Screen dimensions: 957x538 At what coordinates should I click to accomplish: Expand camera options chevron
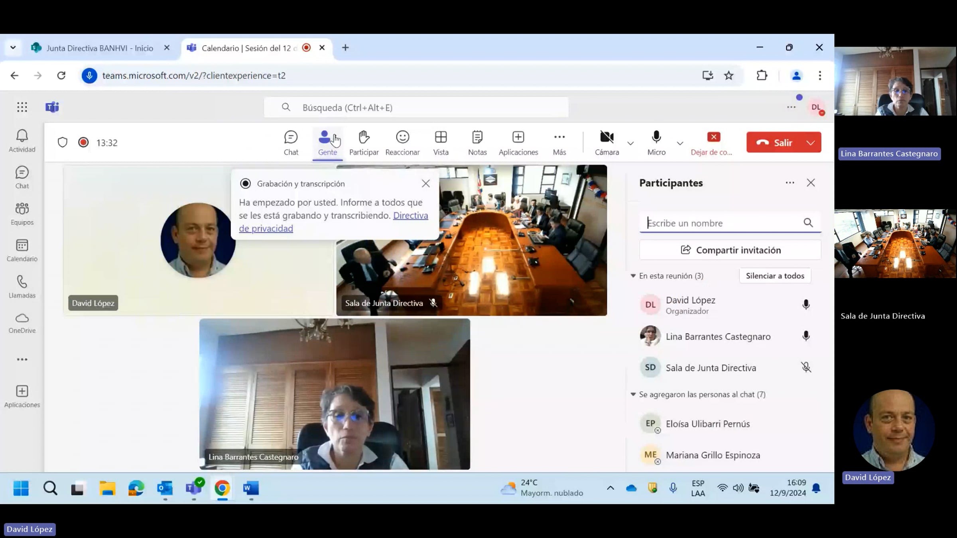tap(630, 143)
